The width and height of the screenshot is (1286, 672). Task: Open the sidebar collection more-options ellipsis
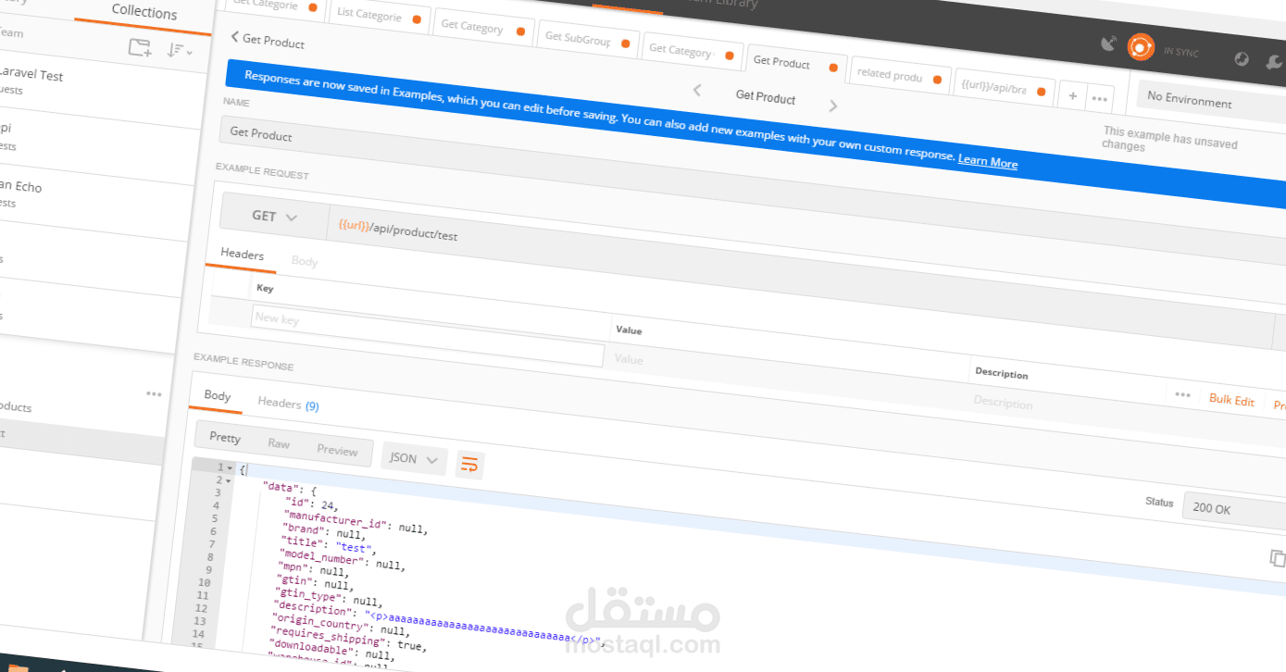pyautogui.click(x=154, y=394)
